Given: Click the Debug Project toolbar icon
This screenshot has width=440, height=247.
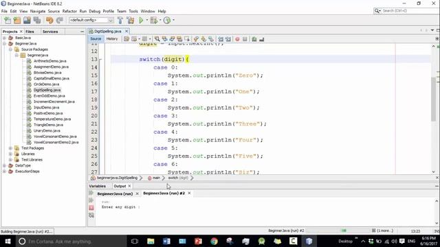Looking at the screenshot, I should click(x=154, y=20).
